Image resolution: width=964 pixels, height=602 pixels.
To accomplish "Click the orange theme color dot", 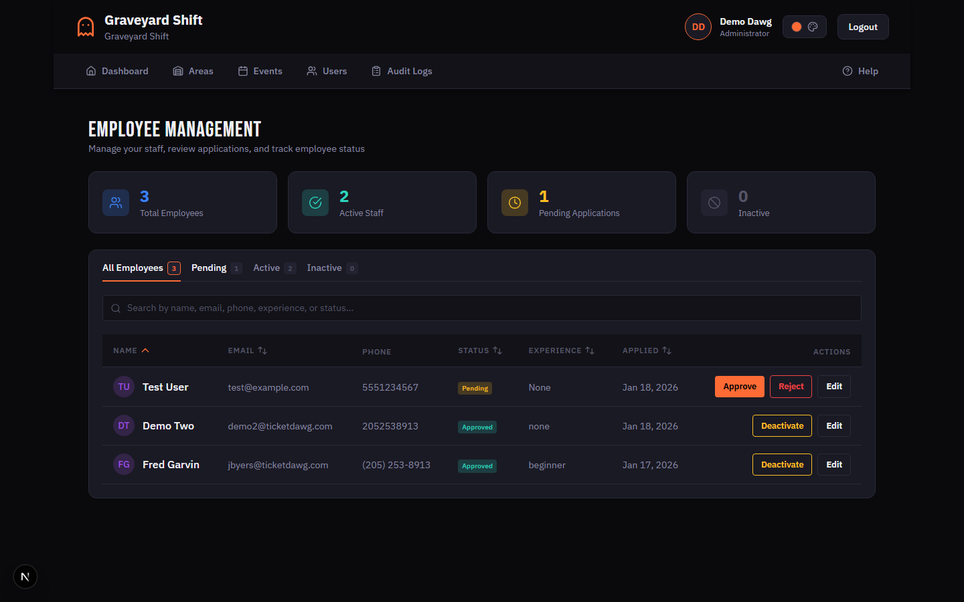I will point(795,26).
